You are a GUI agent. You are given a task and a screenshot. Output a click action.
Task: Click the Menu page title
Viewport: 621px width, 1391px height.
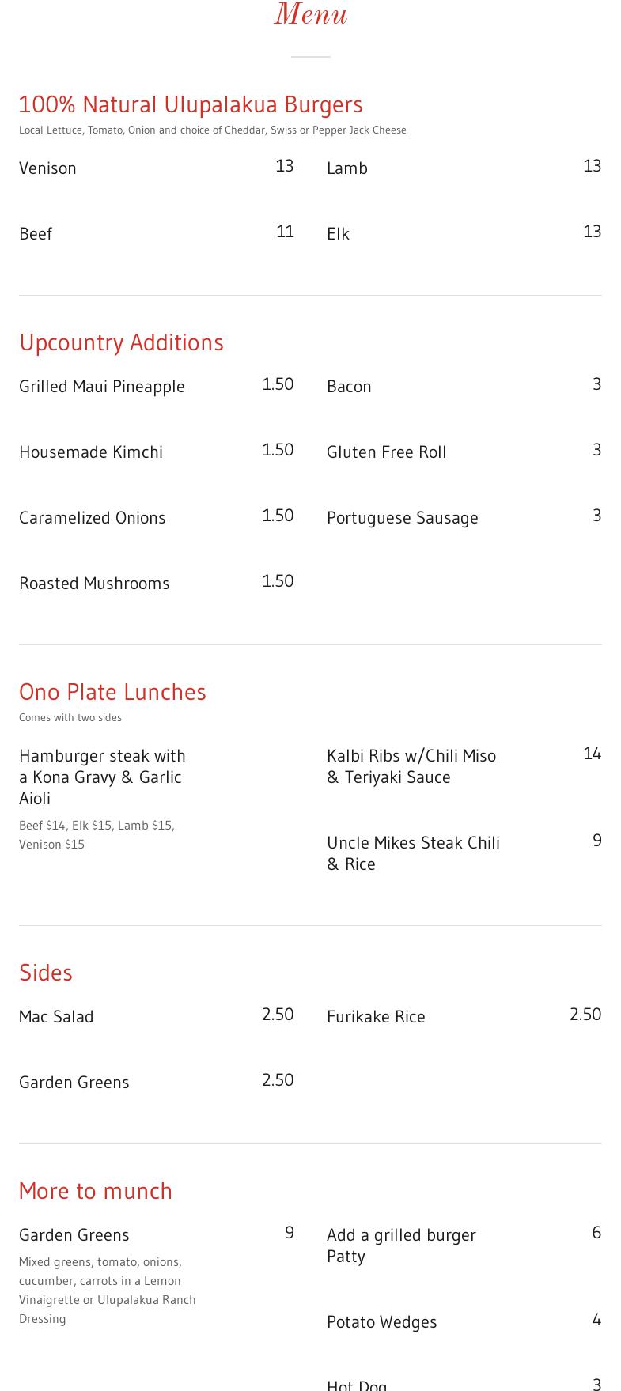310,15
